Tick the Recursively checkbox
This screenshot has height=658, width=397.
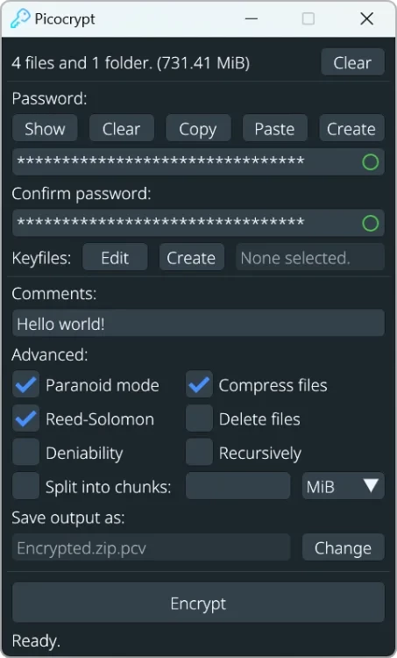[199, 453]
